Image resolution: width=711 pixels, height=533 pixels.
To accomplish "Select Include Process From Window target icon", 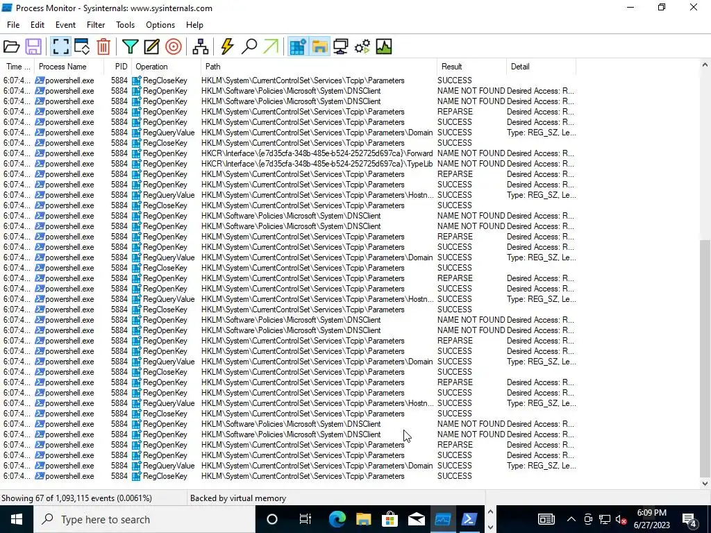I will (x=173, y=46).
